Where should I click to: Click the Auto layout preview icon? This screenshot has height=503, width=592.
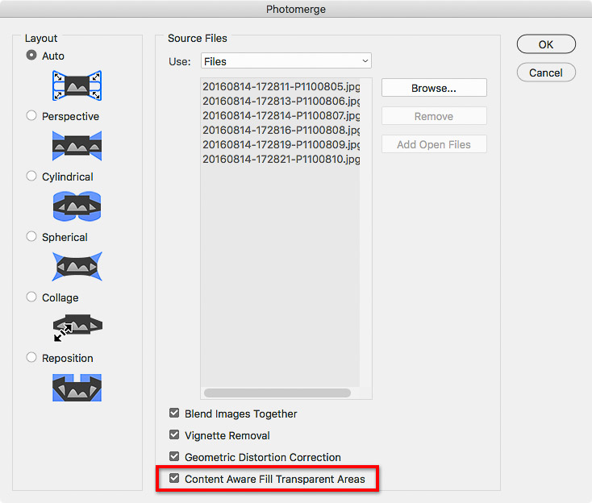77,85
